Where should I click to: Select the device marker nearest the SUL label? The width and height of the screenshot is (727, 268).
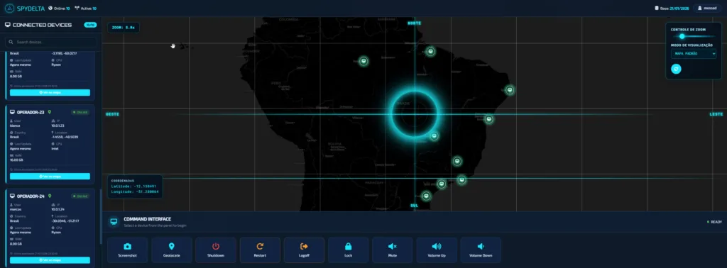(427, 196)
